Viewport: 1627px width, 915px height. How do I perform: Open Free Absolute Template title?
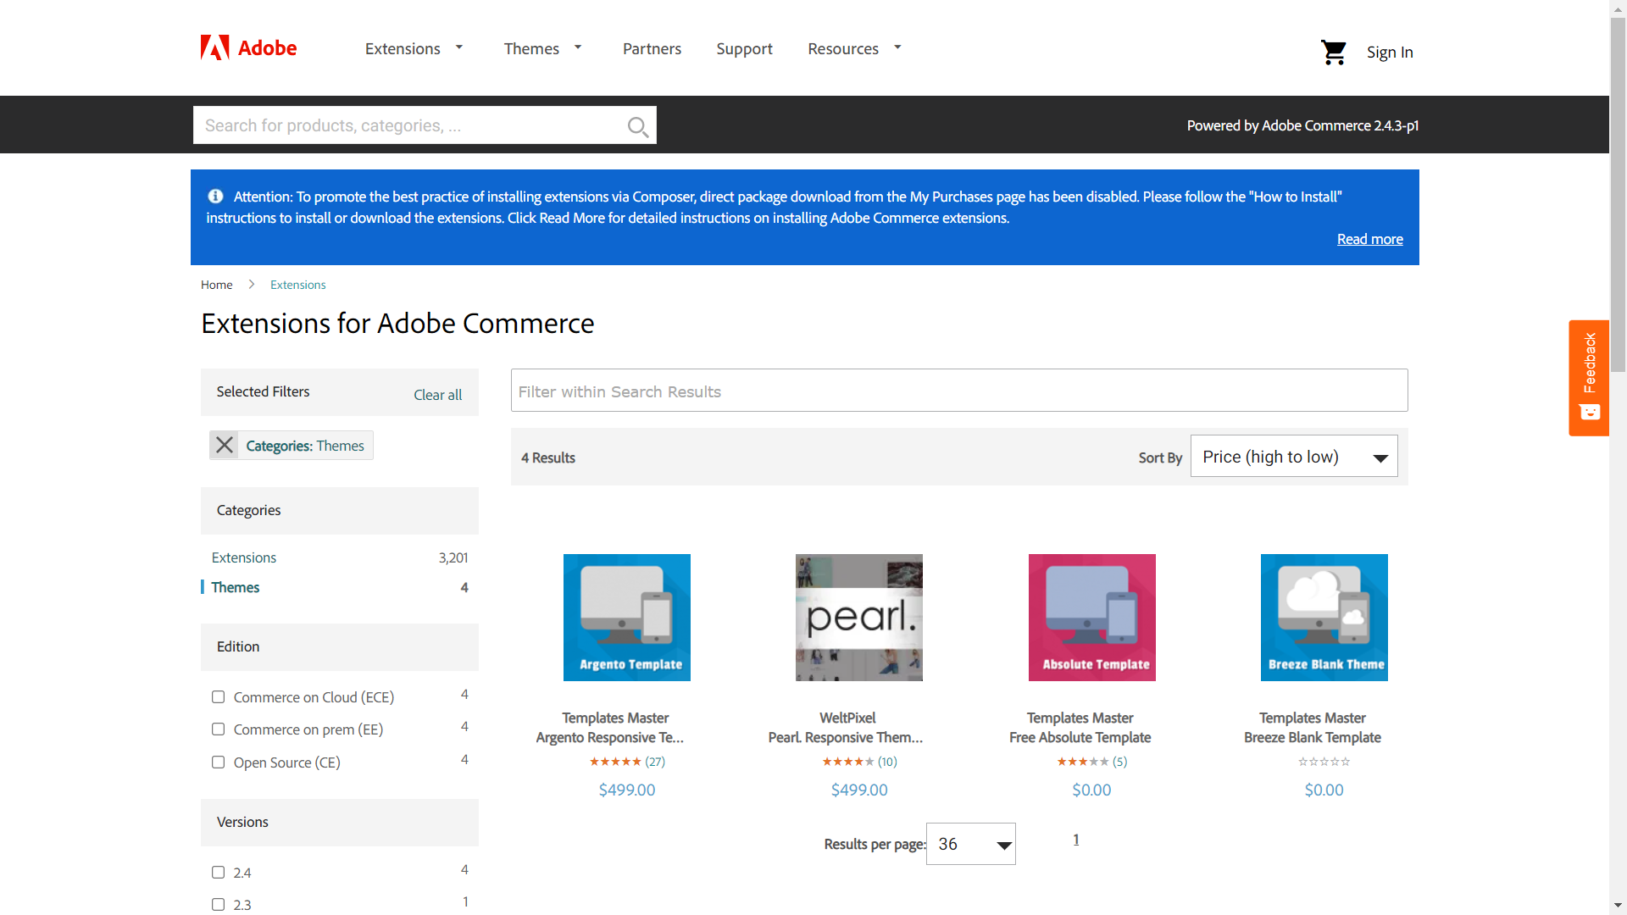click(1080, 738)
